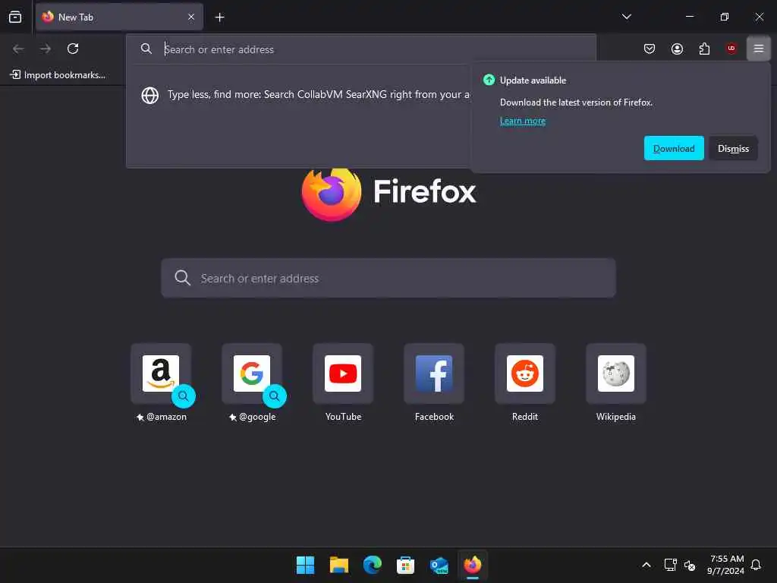
Task: Open Save to Pocket icon
Action: (x=650, y=49)
